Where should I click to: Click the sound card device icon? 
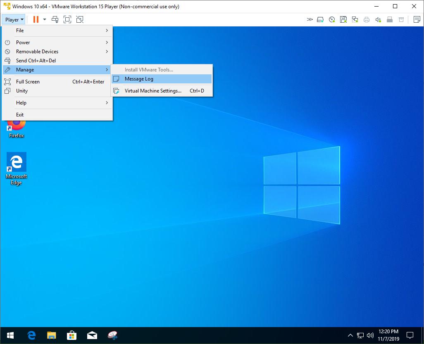(378, 19)
